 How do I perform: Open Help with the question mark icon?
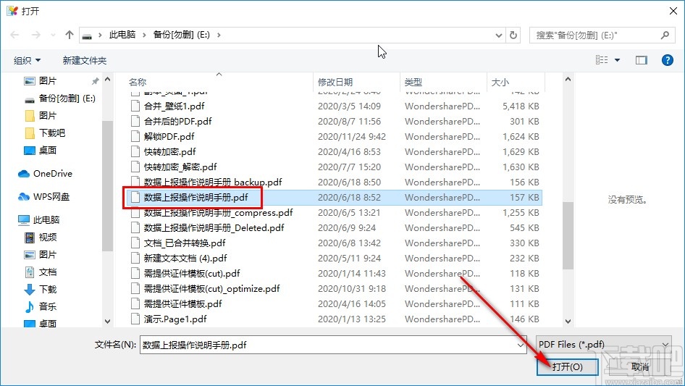click(x=668, y=60)
